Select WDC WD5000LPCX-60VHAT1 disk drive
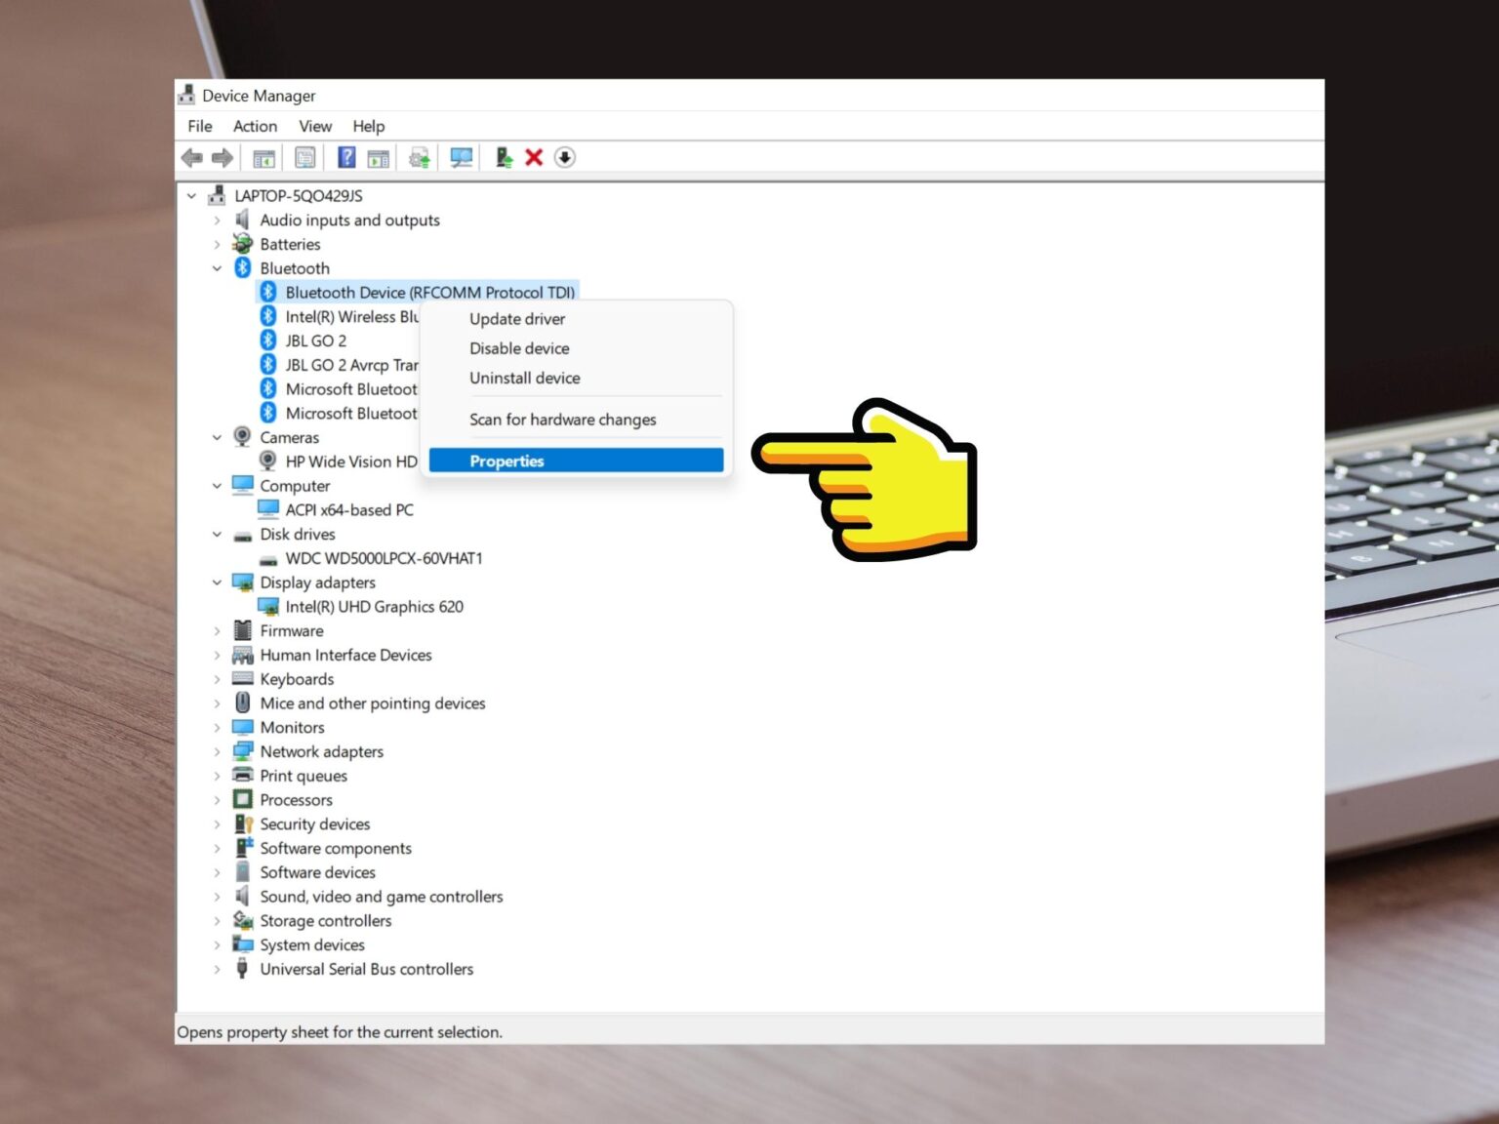This screenshot has height=1124, width=1499. [384, 558]
